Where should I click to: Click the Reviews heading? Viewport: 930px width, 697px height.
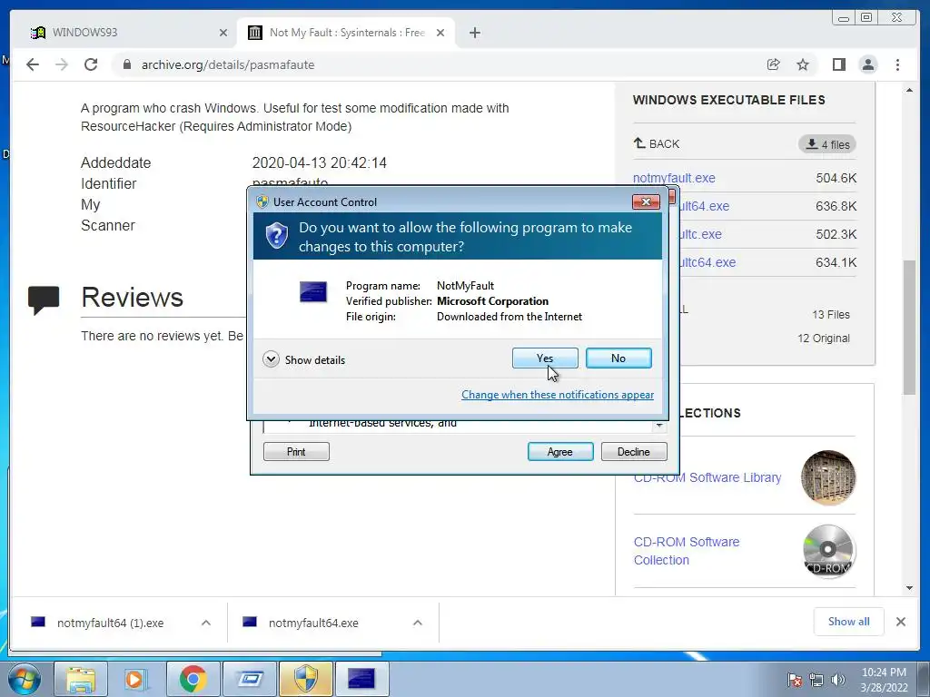click(x=132, y=297)
